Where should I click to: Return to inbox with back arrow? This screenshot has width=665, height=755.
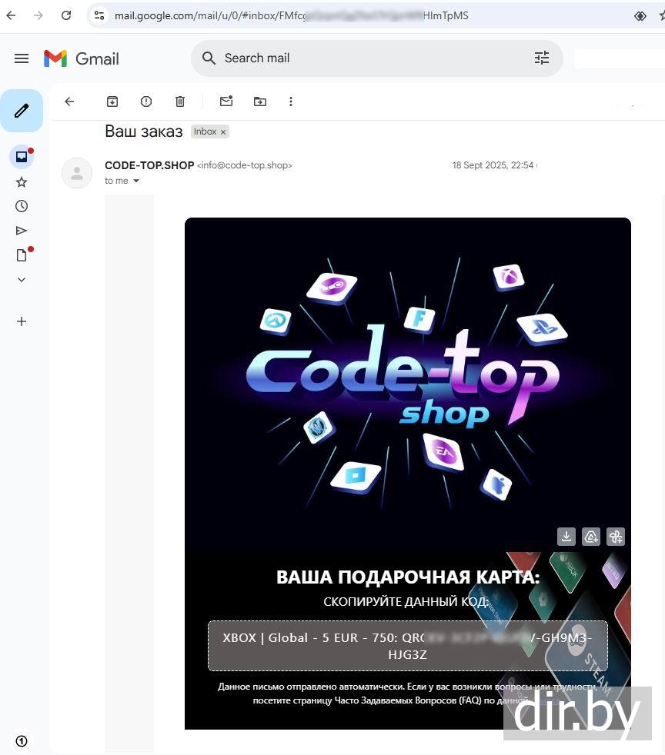(69, 101)
